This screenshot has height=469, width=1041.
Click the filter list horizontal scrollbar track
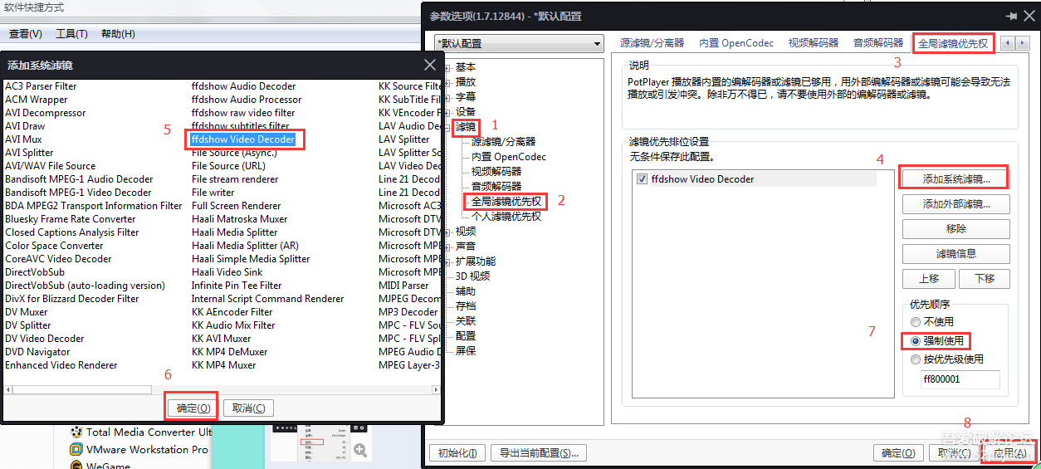click(222, 389)
